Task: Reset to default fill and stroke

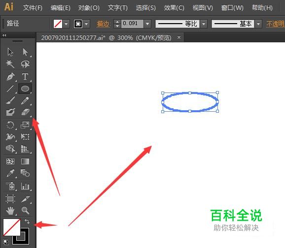Action: pyautogui.click(x=5, y=242)
